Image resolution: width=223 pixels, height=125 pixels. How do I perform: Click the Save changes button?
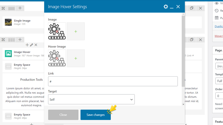[x=95, y=115]
